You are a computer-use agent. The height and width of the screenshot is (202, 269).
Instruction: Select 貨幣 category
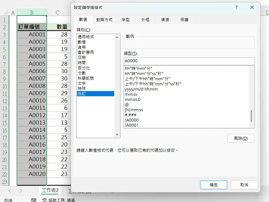click(x=96, y=47)
